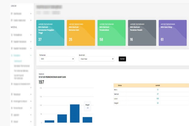Click the icon of the highlighted teal sidebar module

[x=12, y=55]
